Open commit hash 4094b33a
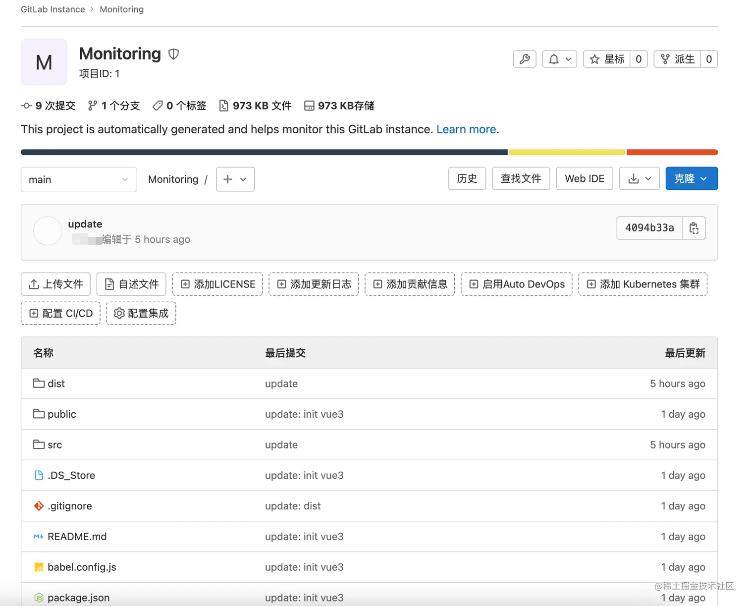This screenshot has height=606, width=749. click(x=649, y=228)
